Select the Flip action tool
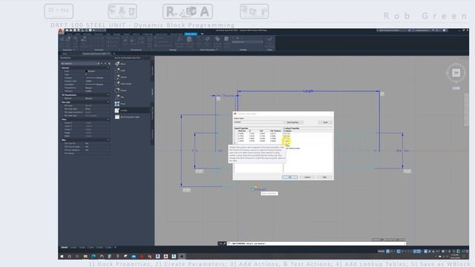Viewport: 475px width, 267px height. pos(119,97)
